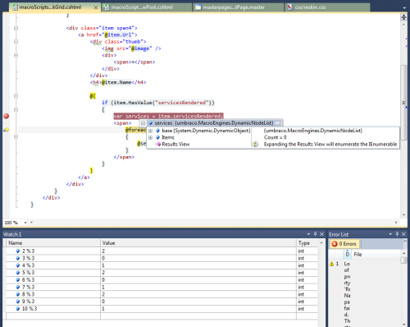Sort Watch by Value column header
410x327 pixels.
(x=198, y=243)
